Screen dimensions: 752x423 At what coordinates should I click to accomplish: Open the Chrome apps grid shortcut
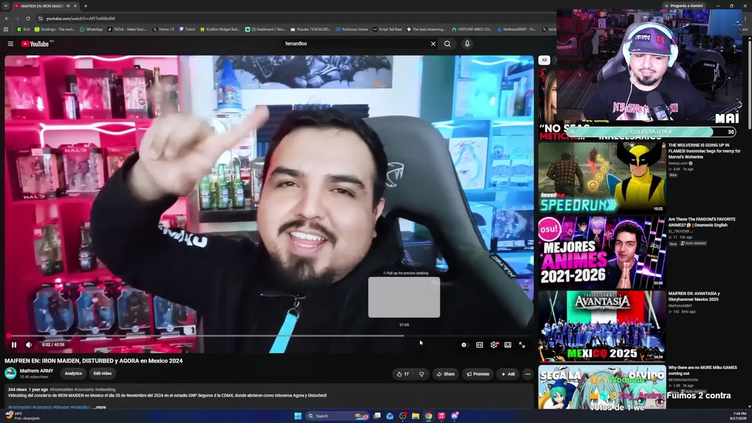6,29
